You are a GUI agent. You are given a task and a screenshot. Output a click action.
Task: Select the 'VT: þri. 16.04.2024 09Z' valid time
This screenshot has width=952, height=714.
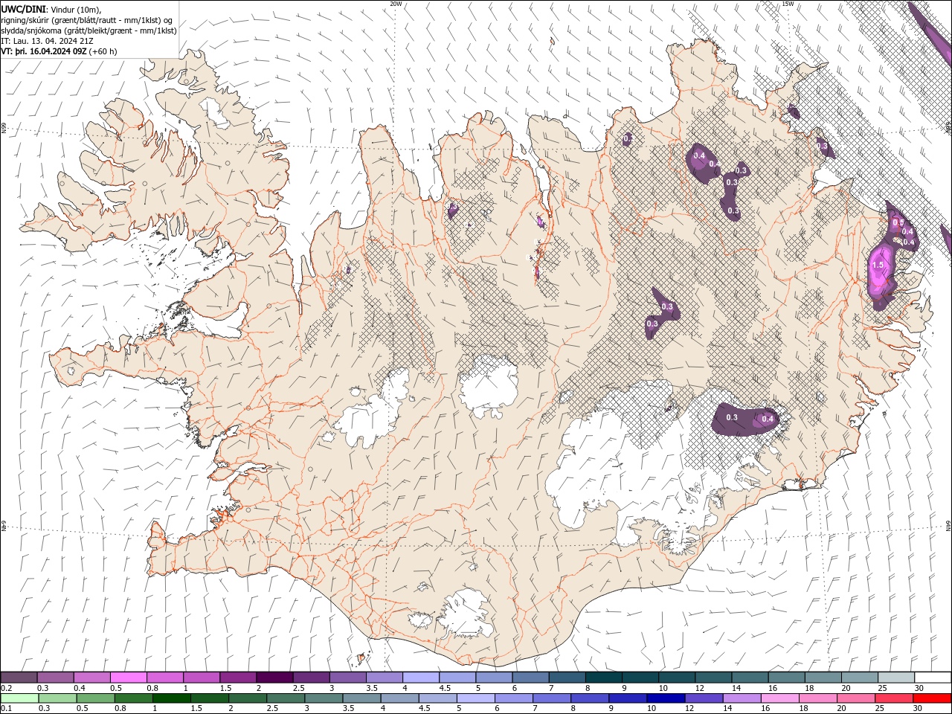(44, 51)
